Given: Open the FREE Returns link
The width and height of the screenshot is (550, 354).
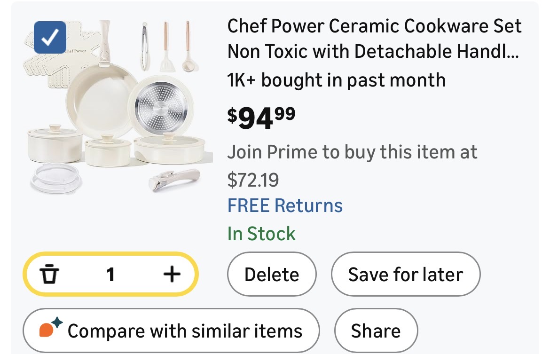Looking at the screenshot, I should (285, 206).
